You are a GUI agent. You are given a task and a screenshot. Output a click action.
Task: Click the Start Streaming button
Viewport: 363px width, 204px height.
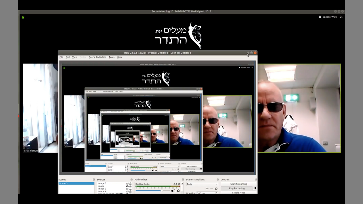[x=239, y=184]
